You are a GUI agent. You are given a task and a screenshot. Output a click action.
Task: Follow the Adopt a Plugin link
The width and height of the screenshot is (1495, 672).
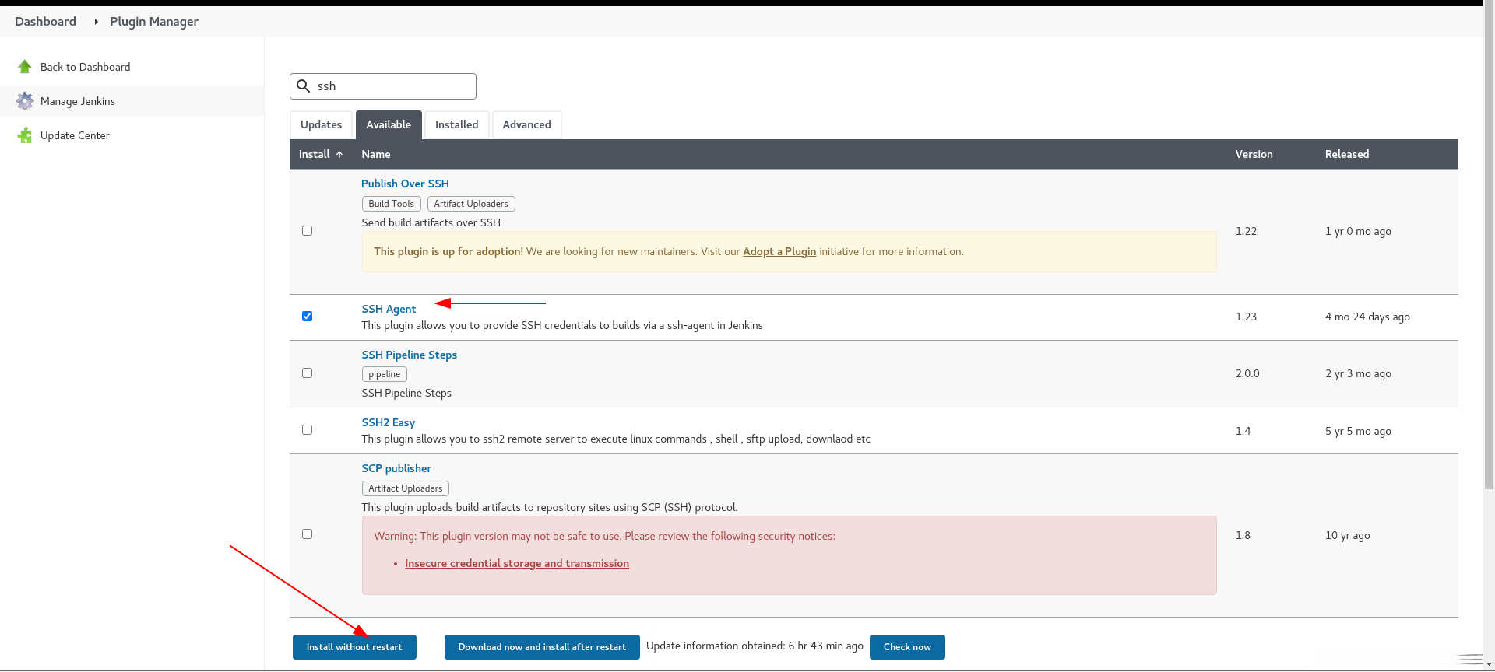click(779, 251)
